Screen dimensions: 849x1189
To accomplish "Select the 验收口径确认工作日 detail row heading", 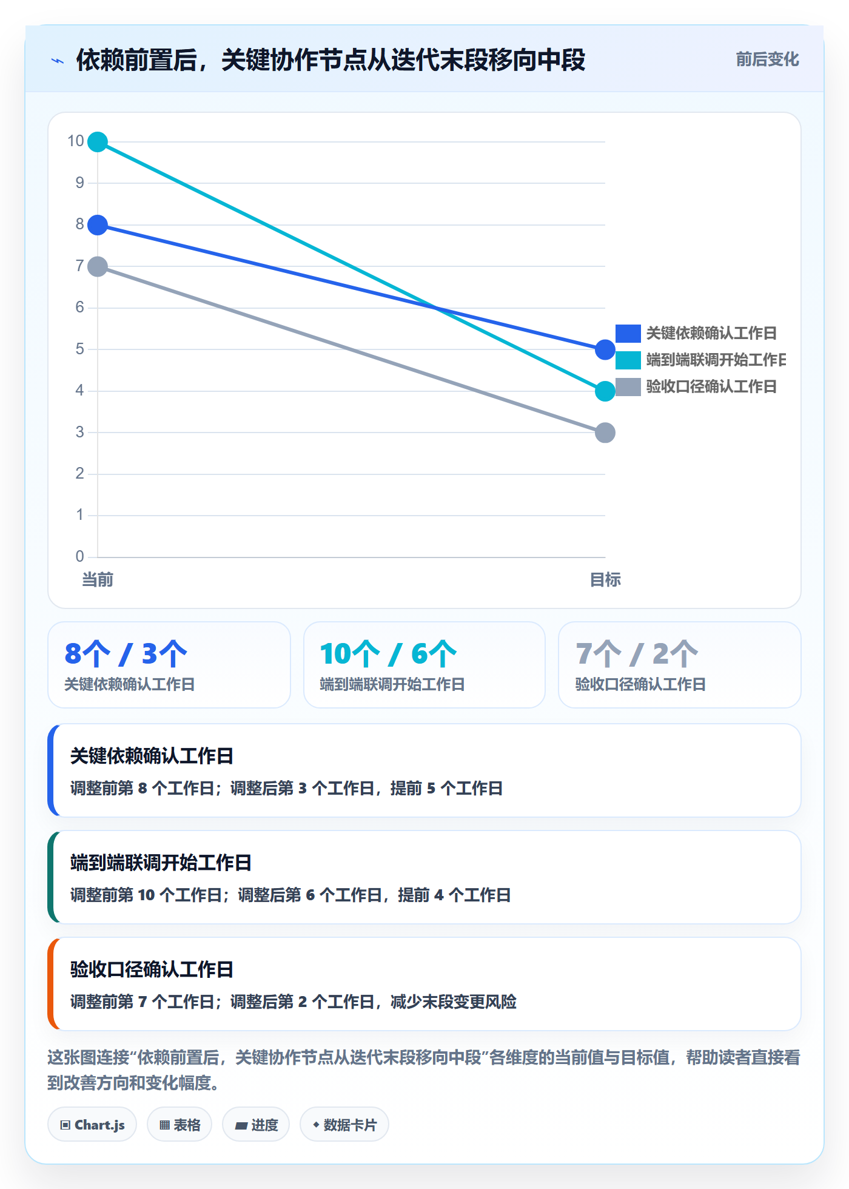I will 152,969.
